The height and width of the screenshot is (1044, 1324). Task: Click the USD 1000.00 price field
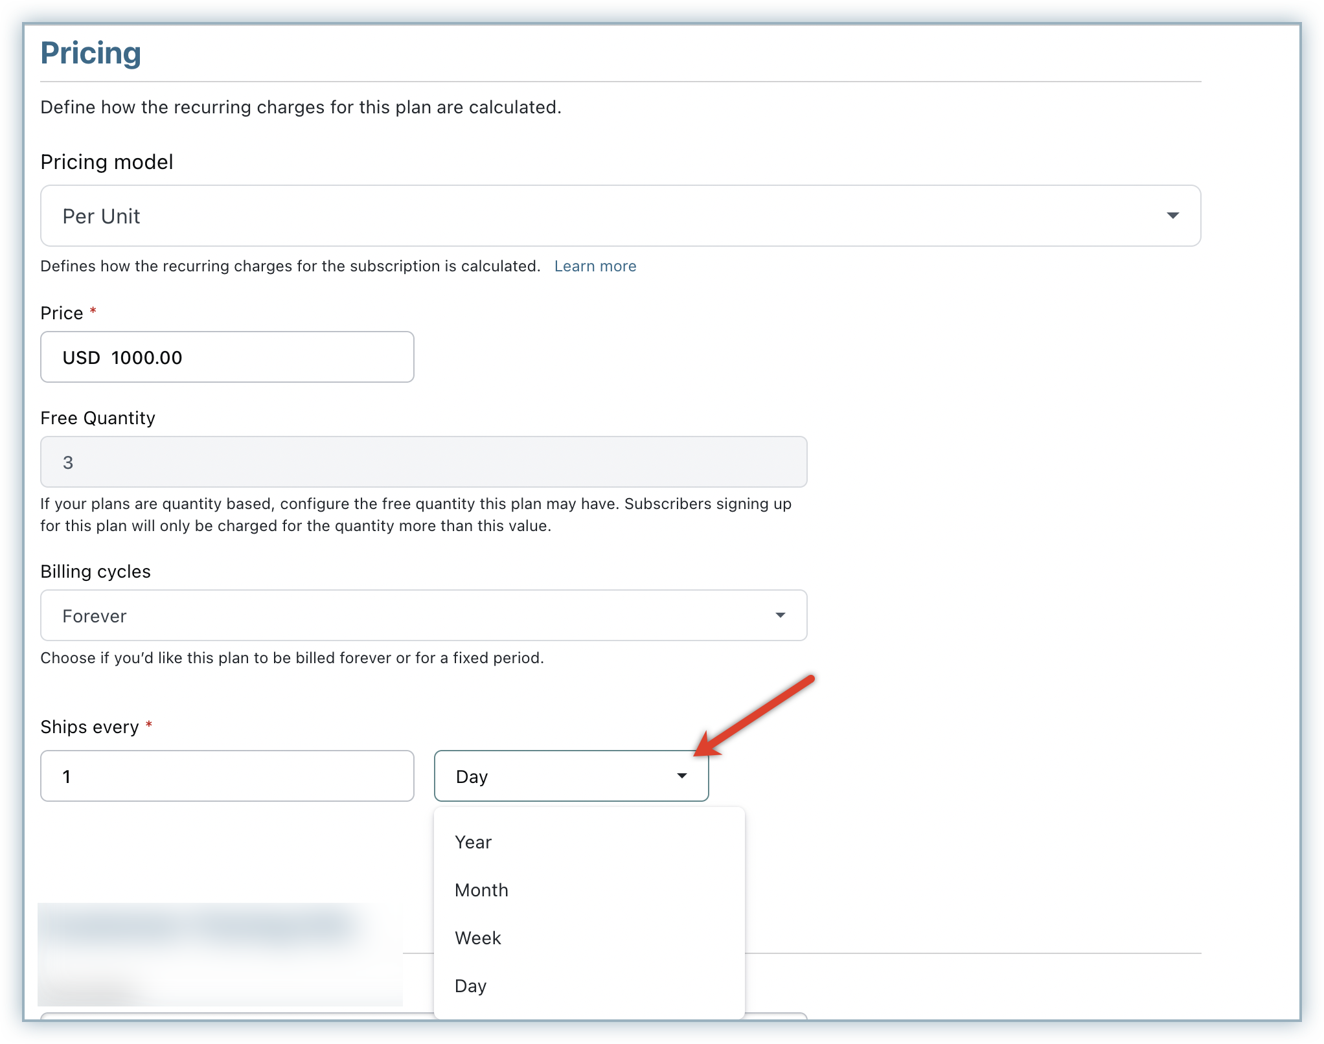coord(227,357)
